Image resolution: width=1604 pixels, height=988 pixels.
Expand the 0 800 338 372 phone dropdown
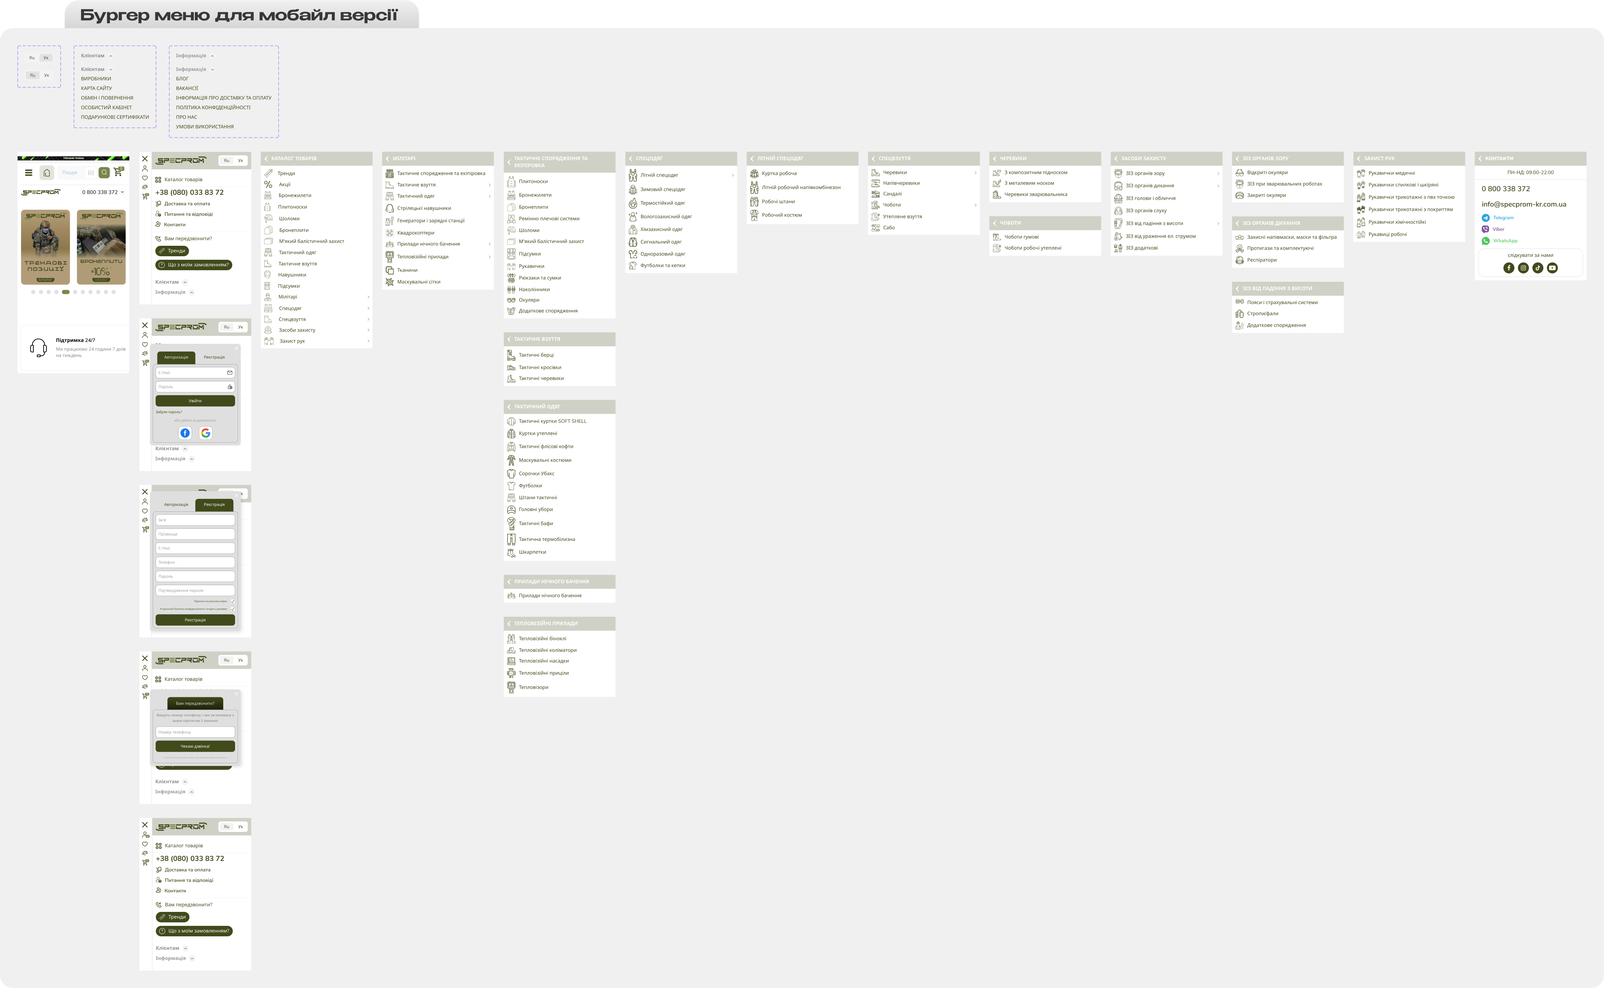coord(122,192)
